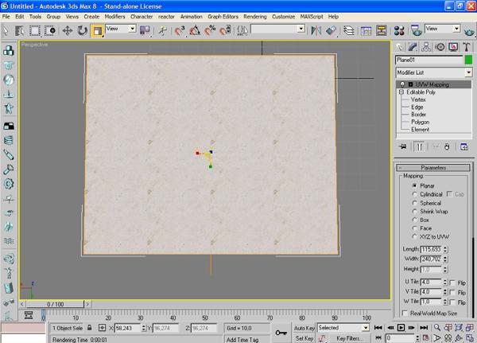
Task: Open the Selected key filter dropdown
Action: pos(366,328)
